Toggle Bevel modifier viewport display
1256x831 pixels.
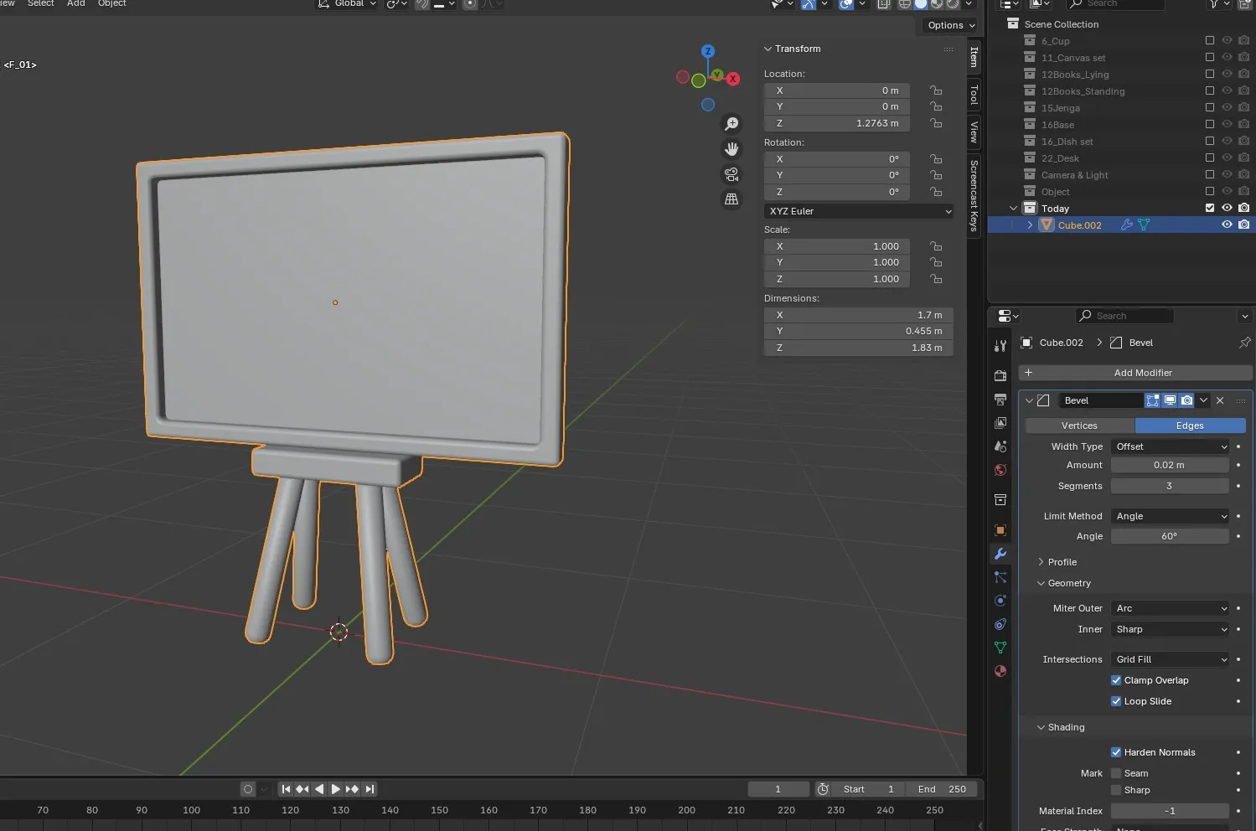pyautogui.click(x=1170, y=400)
